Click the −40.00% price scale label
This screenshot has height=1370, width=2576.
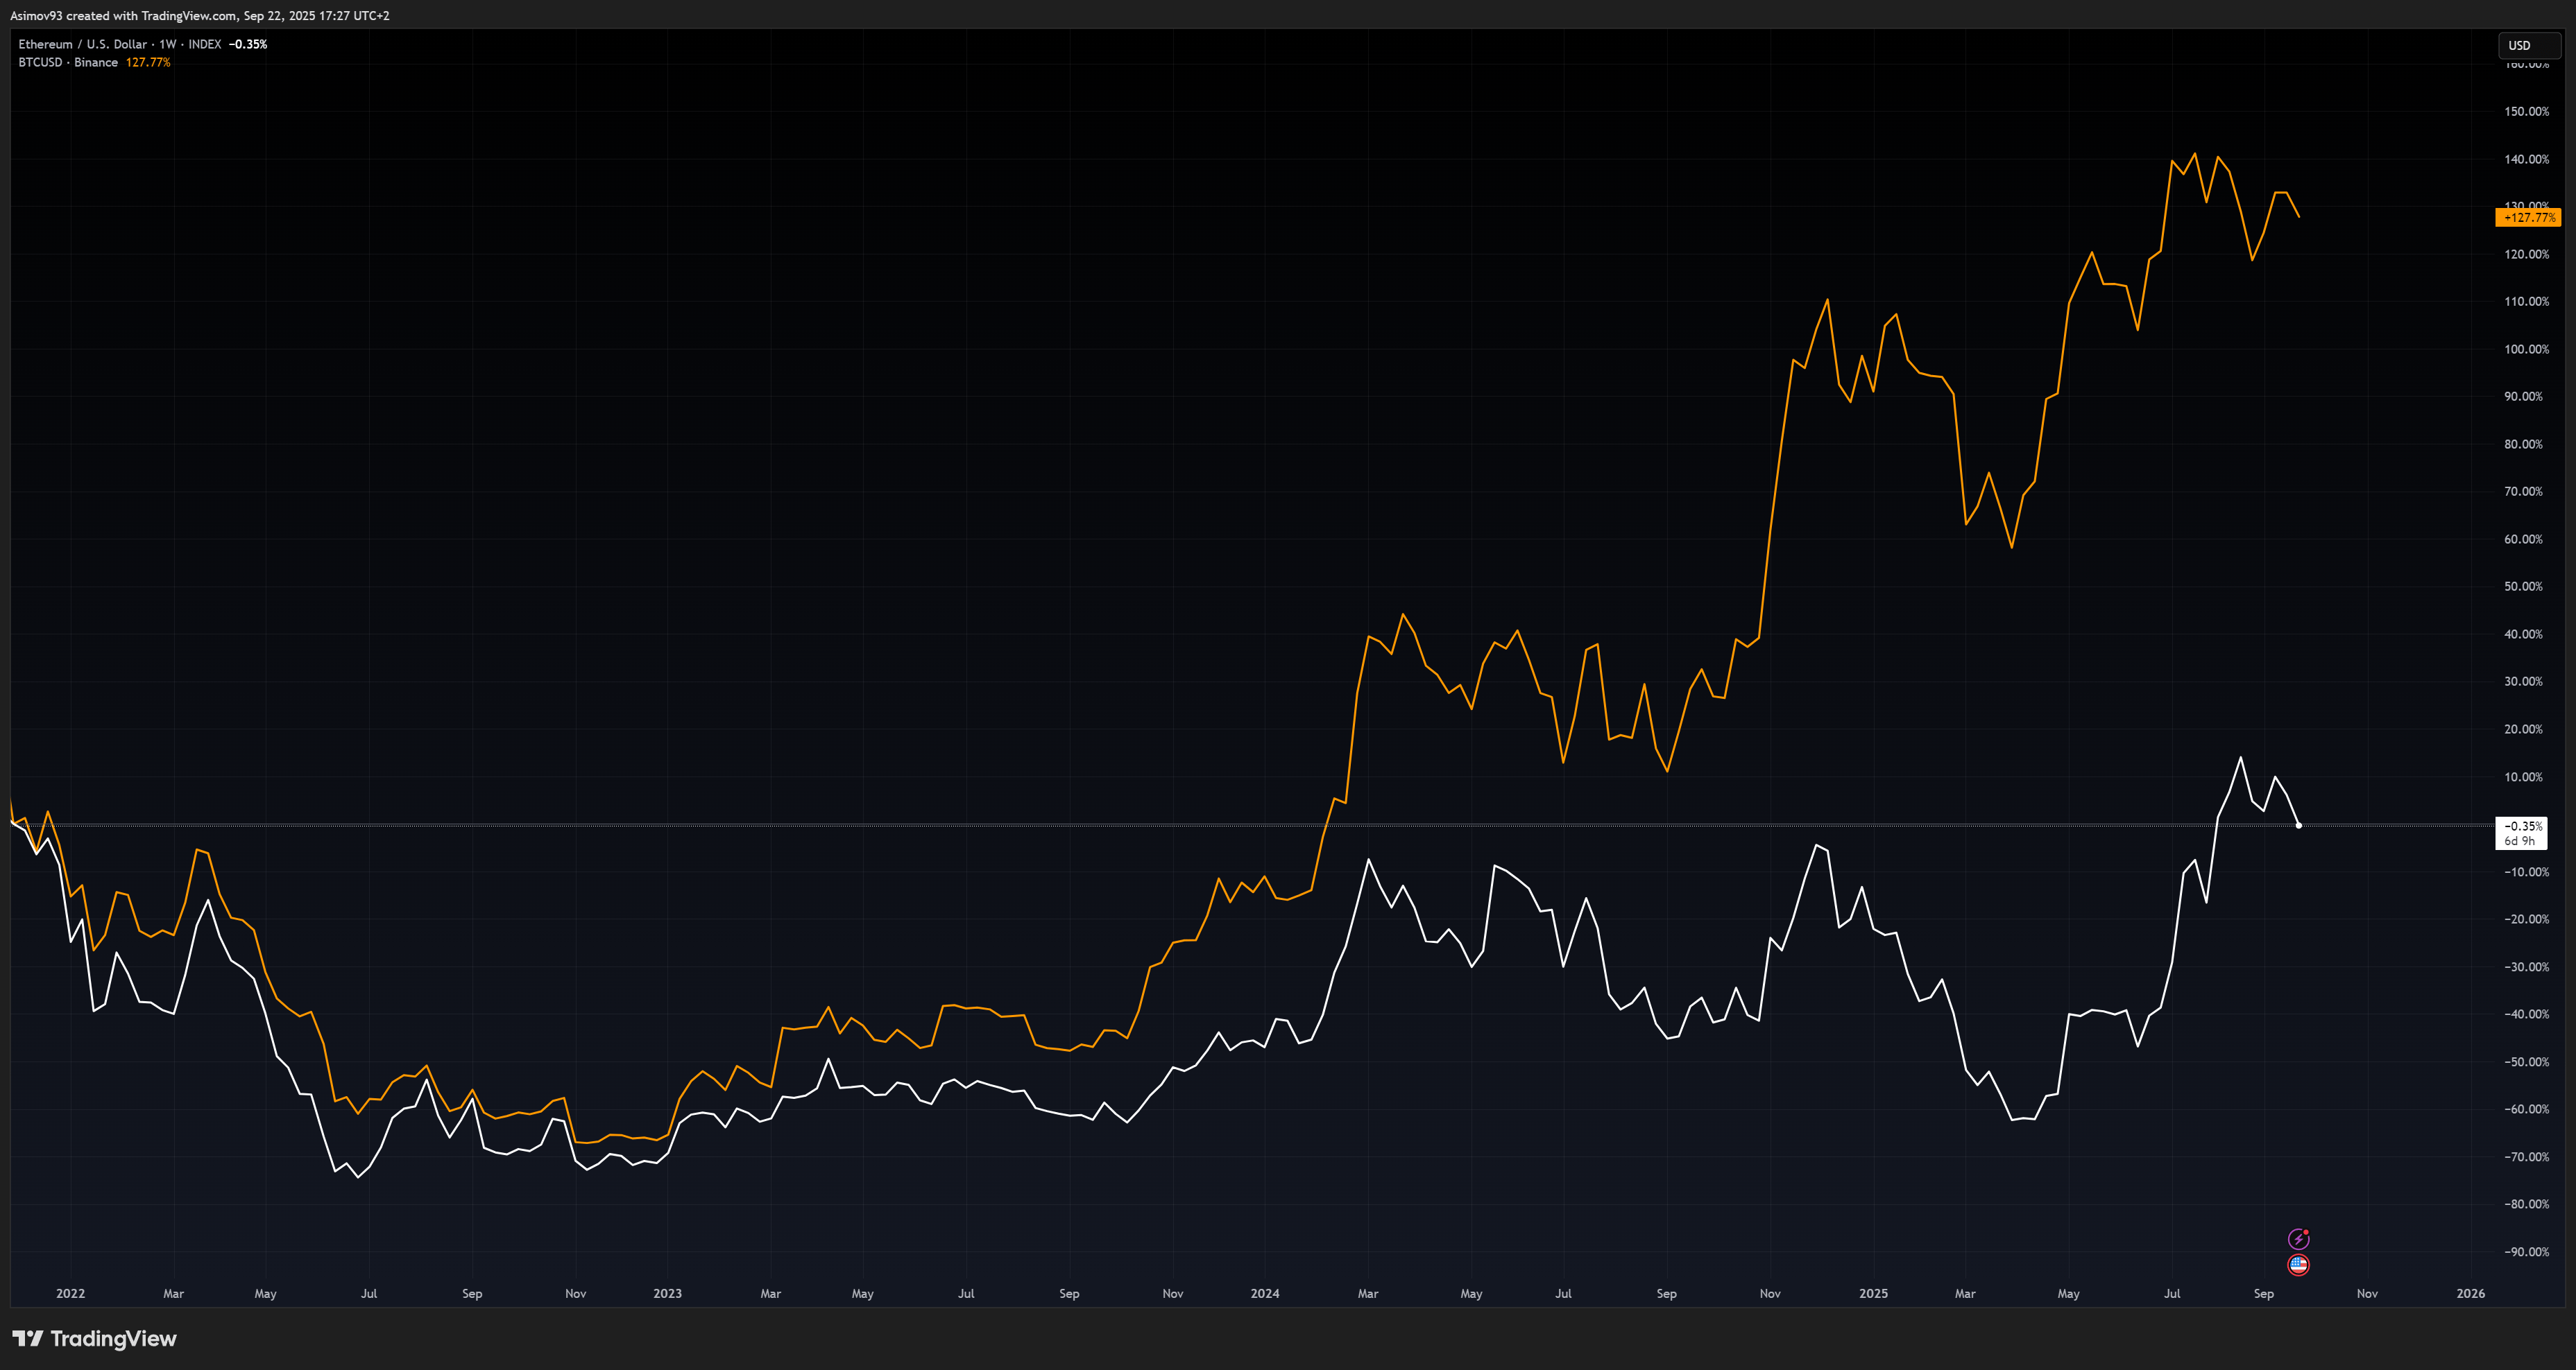(x=2526, y=1014)
